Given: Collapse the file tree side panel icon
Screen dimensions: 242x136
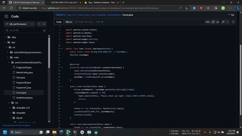Looking at the screenshot, I should (6, 16).
